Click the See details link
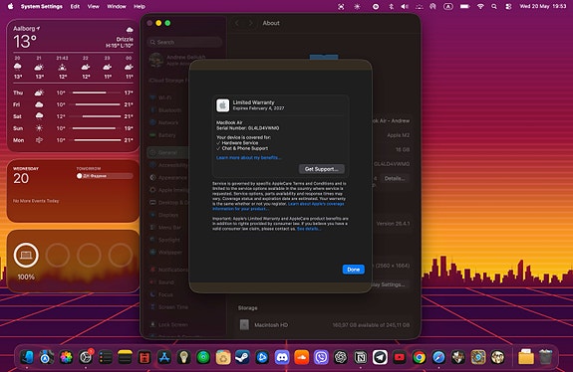The width and height of the screenshot is (573, 372). [309, 229]
